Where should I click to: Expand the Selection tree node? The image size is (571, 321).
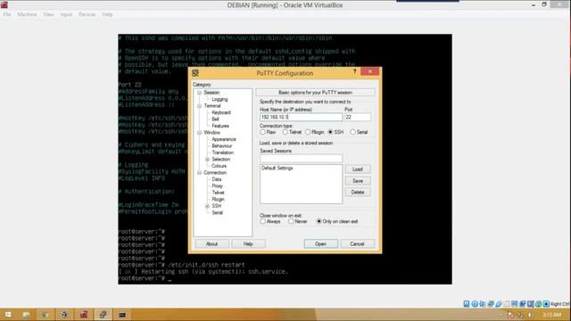(x=207, y=160)
